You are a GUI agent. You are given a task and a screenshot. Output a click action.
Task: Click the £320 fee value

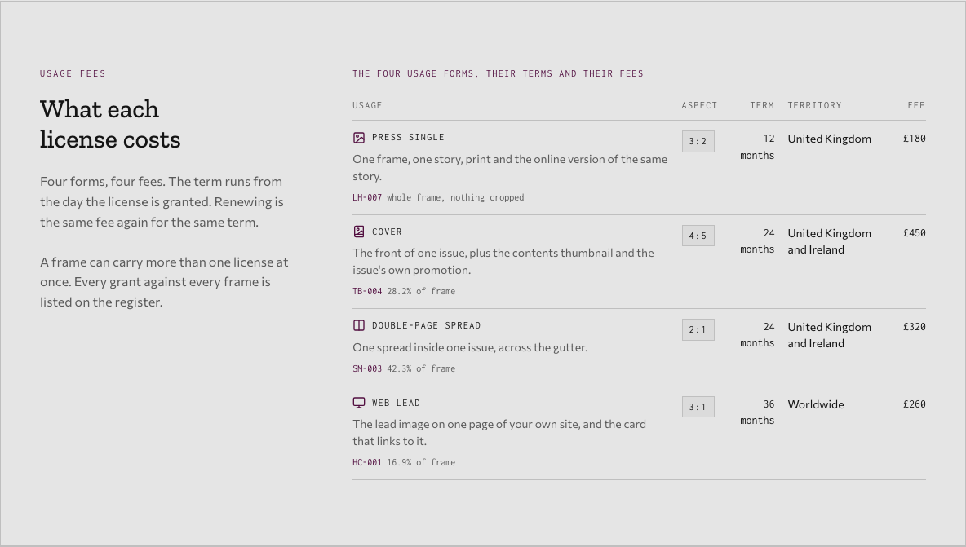[915, 327]
